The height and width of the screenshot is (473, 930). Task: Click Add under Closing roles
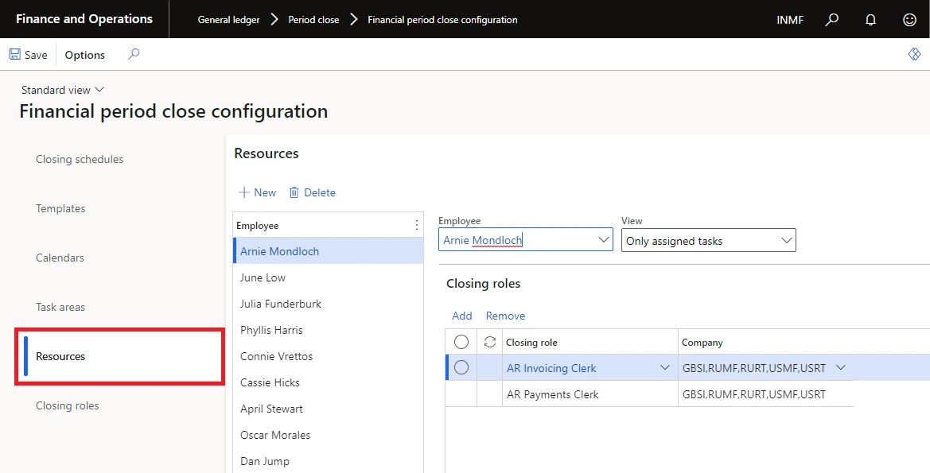click(x=462, y=316)
